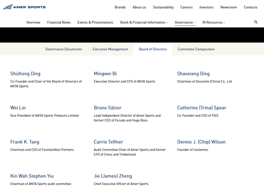The width and height of the screenshot is (264, 191).
Task: Expand Stock & Financial Information dropdown
Action: coord(144,22)
